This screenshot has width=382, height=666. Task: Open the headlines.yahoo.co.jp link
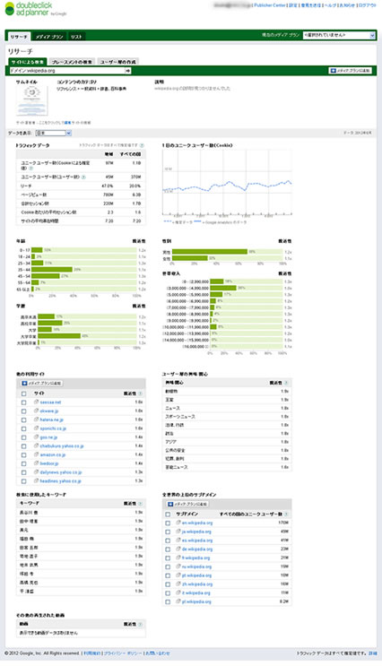[60, 481]
